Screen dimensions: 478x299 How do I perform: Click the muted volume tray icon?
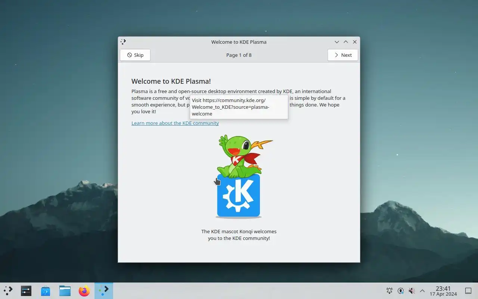pyautogui.click(x=412, y=290)
